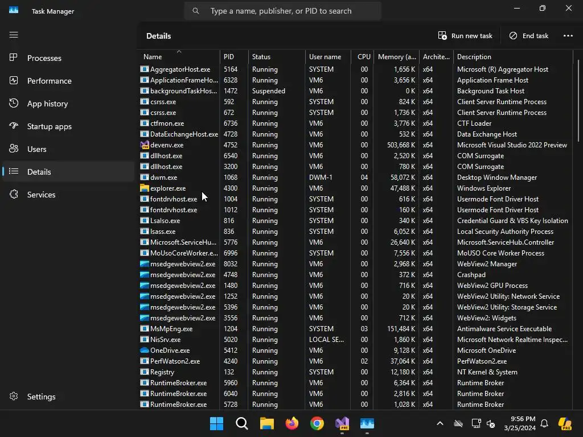The height and width of the screenshot is (437, 583).
Task: Sort by the User name column
Action: [x=328, y=56]
